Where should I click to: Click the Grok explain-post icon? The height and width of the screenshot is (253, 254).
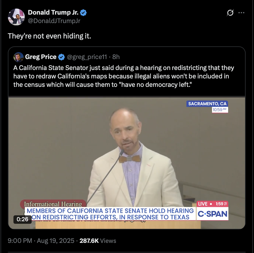pyautogui.click(x=230, y=13)
